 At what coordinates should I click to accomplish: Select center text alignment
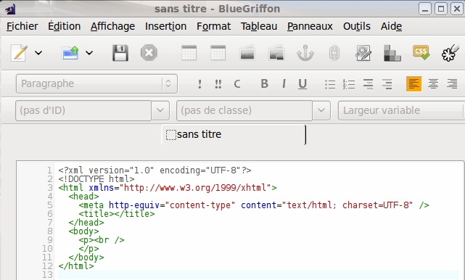(x=433, y=84)
